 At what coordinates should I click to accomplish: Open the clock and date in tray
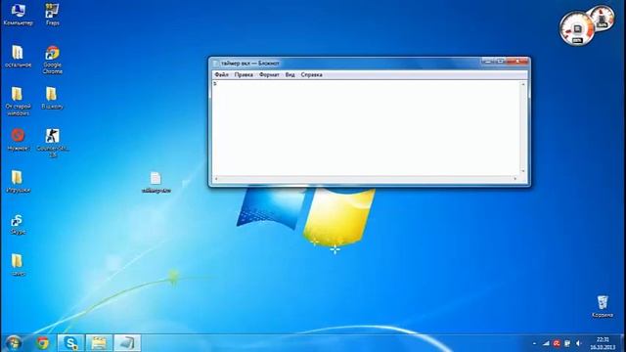click(x=603, y=343)
